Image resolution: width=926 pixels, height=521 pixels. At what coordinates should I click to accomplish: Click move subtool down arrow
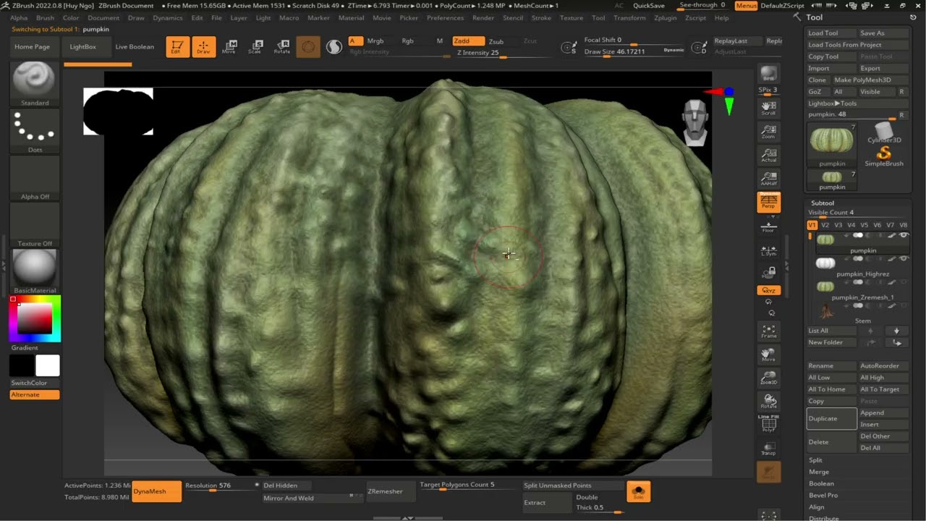896,331
